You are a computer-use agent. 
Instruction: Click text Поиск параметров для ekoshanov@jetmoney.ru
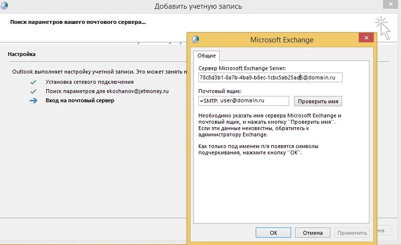pos(107,91)
